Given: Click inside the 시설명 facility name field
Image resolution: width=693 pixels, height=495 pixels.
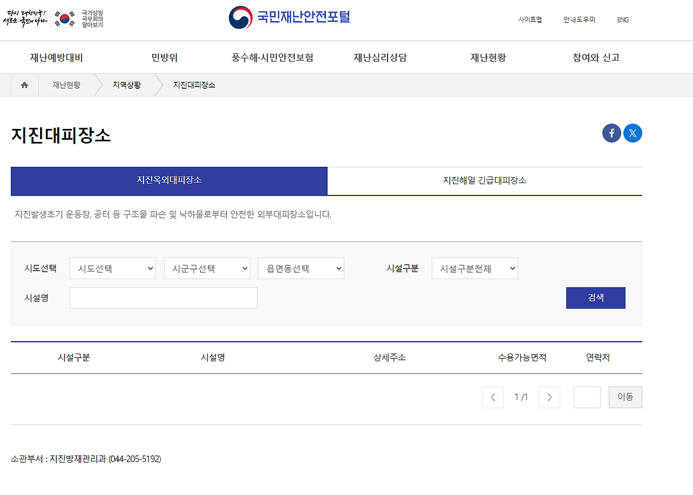Looking at the screenshot, I should coord(163,298).
